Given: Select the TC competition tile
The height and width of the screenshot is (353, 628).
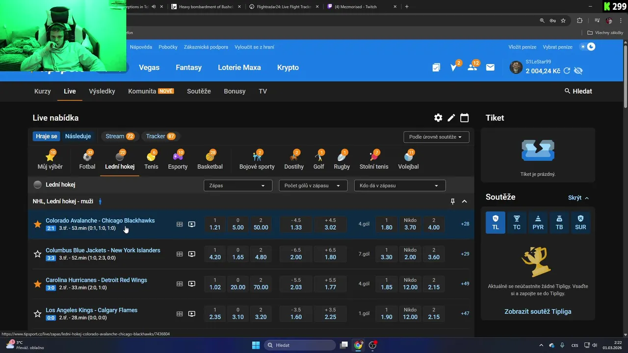Looking at the screenshot, I should (x=517, y=223).
